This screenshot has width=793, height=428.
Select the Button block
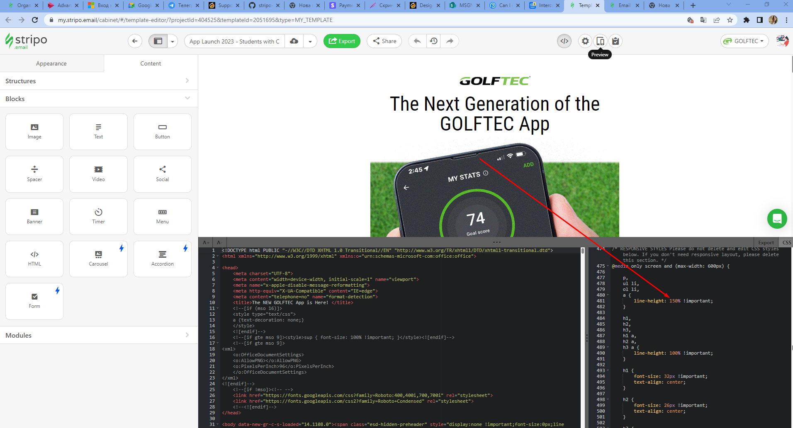tap(163, 132)
